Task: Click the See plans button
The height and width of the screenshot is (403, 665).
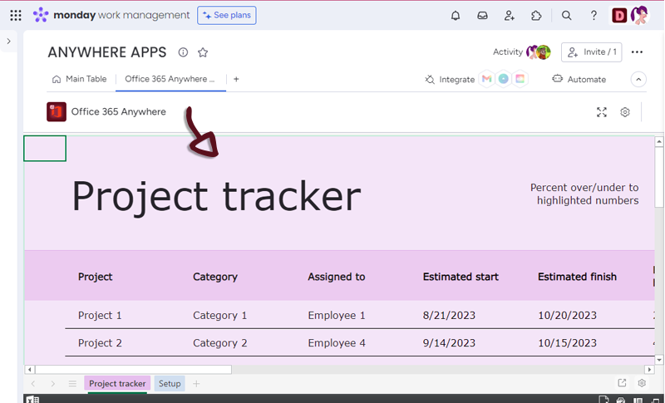Action: click(x=227, y=15)
